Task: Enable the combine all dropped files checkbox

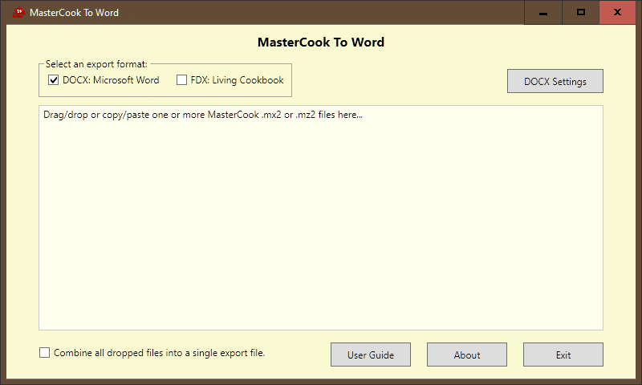Action: tap(45, 353)
